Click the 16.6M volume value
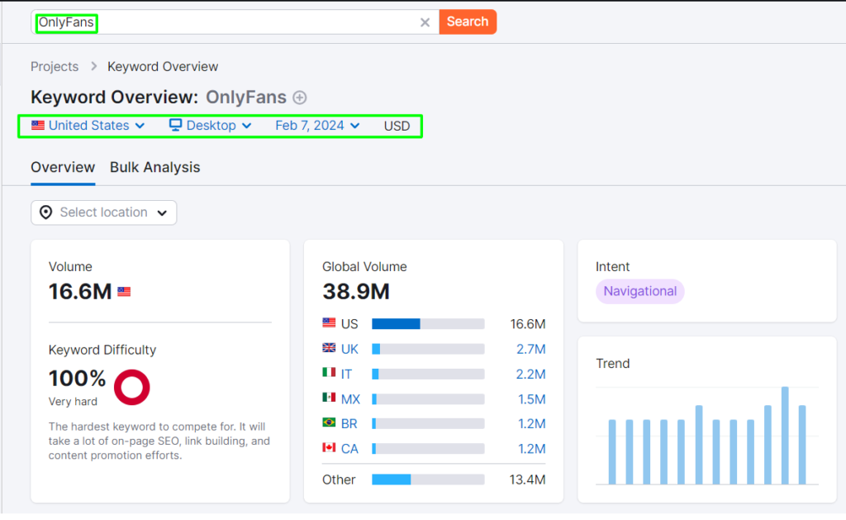Screen dimensions: 846x520 click(x=80, y=292)
